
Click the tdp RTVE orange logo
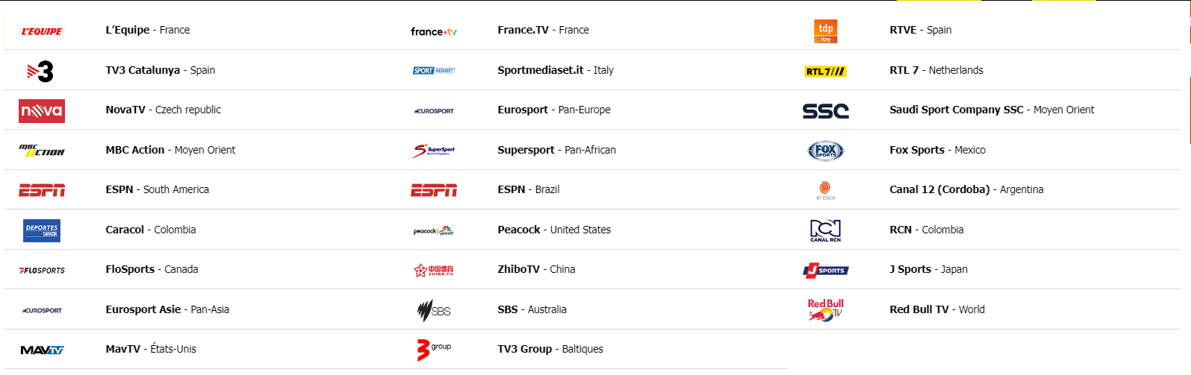click(x=825, y=31)
